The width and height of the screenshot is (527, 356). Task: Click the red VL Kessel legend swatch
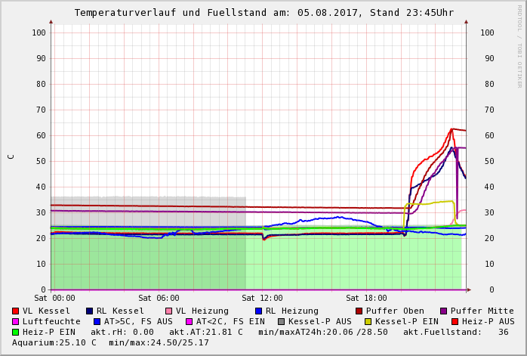point(15,311)
